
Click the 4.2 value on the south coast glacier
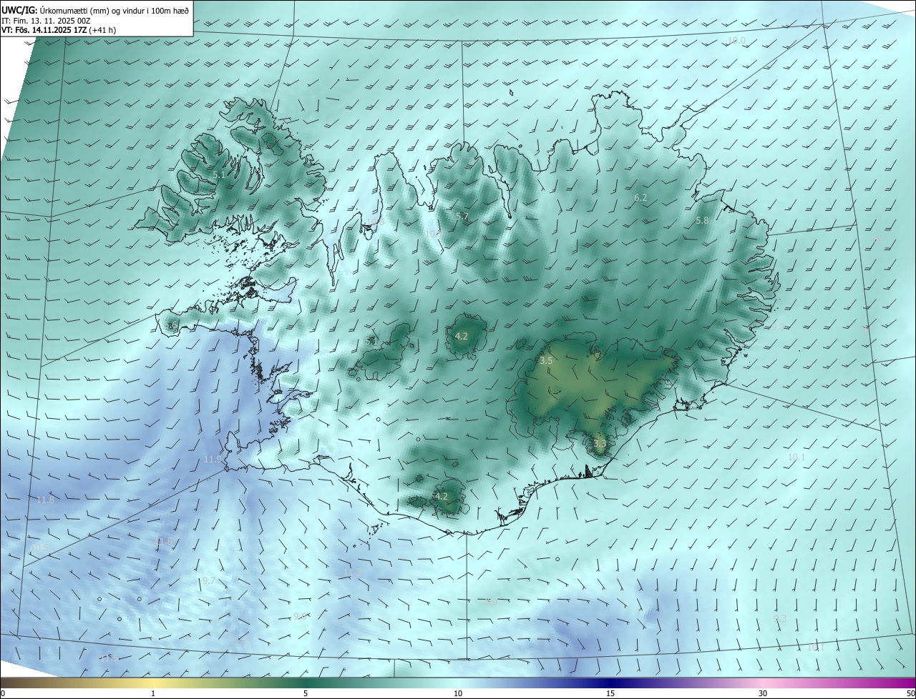click(x=442, y=496)
